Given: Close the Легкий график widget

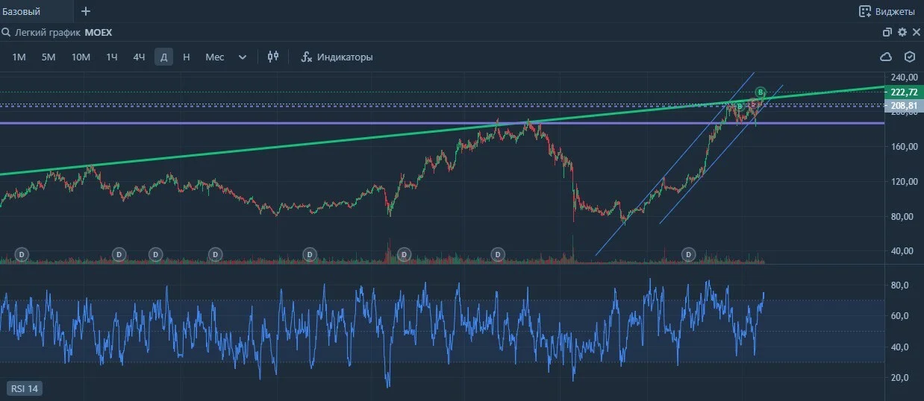Looking at the screenshot, I should [x=915, y=32].
